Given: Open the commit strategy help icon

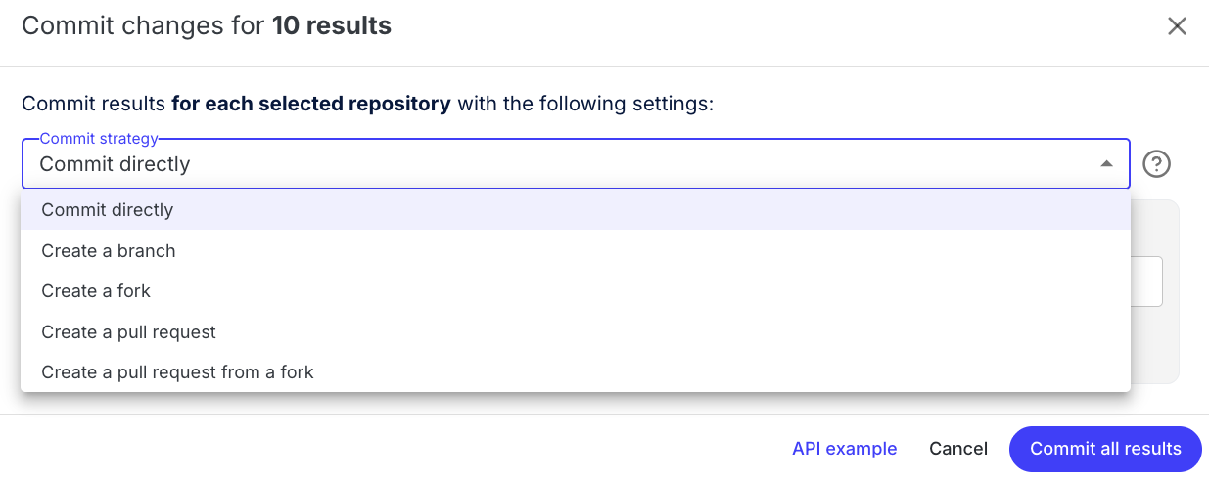Looking at the screenshot, I should [1157, 164].
